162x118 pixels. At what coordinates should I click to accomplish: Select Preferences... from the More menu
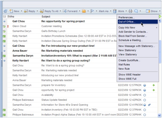138,17
